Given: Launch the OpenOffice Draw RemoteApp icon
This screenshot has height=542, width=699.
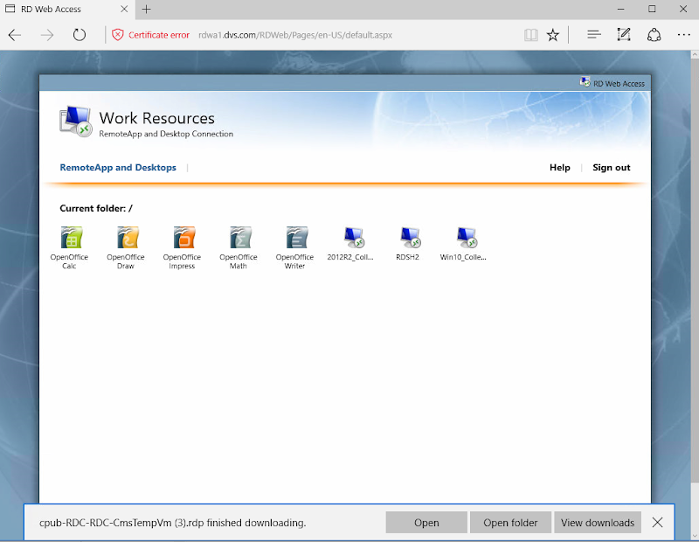Looking at the screenshot, I should 128,237.
